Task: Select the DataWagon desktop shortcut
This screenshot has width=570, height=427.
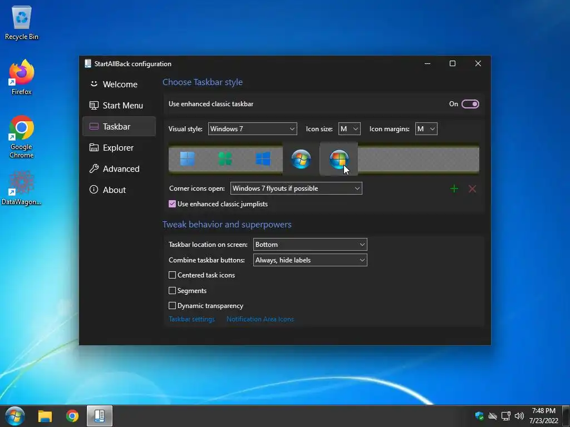Action: click(x=22, y=188)
